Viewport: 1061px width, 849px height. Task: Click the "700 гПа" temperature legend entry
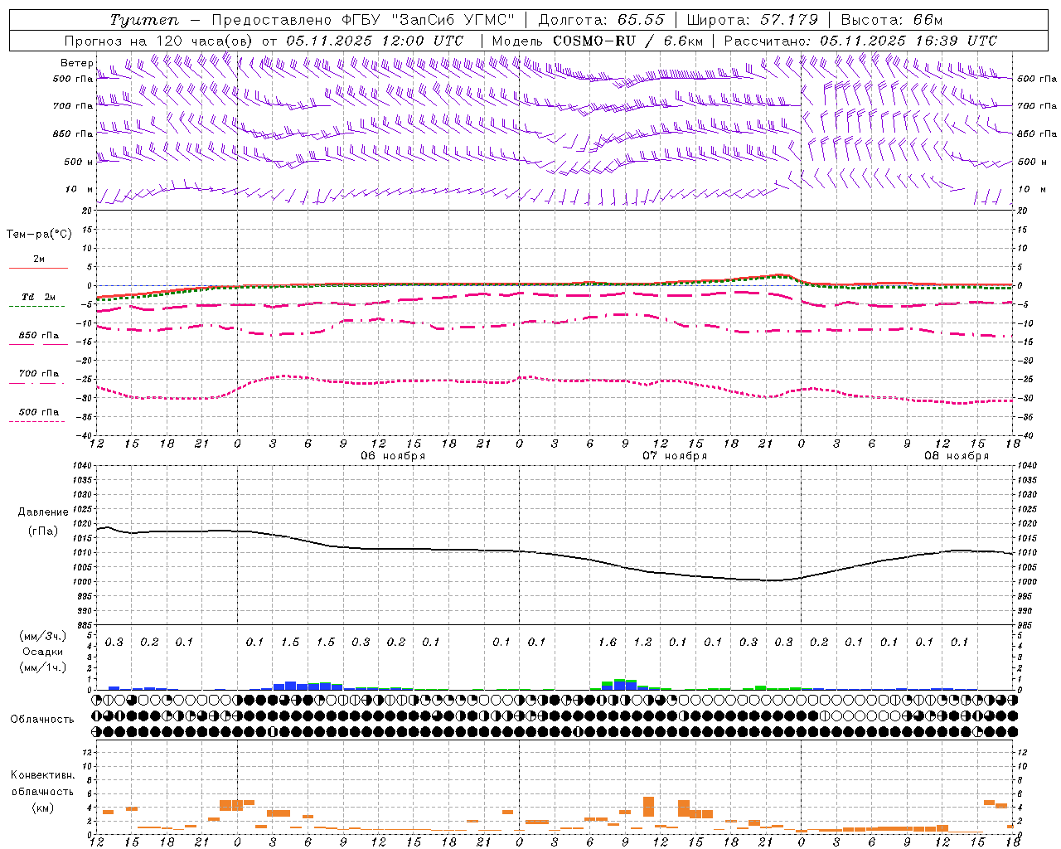[39, 374]
